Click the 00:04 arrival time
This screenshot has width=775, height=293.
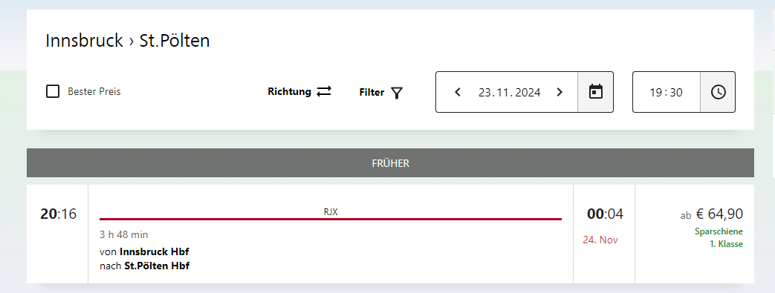click(605, 214)
